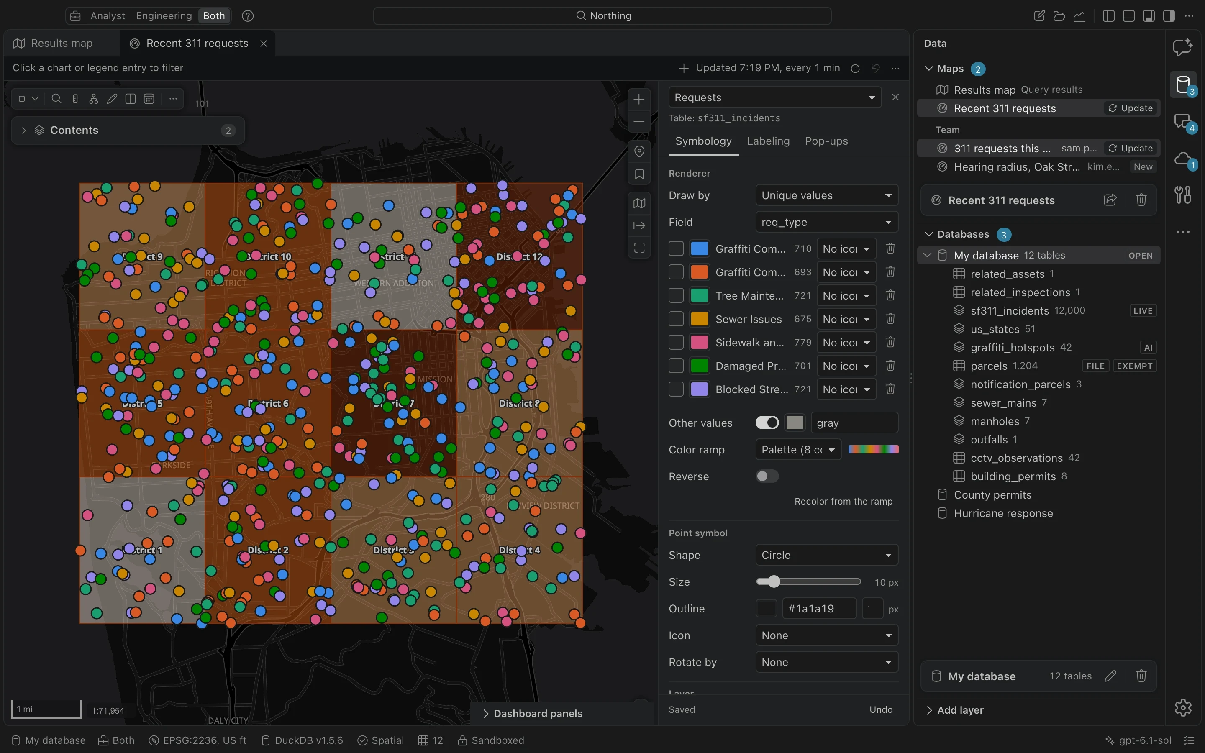1205x753 pixels.
Task: Click the new note compose icon in top bar
Action: tap(1040, 16)
